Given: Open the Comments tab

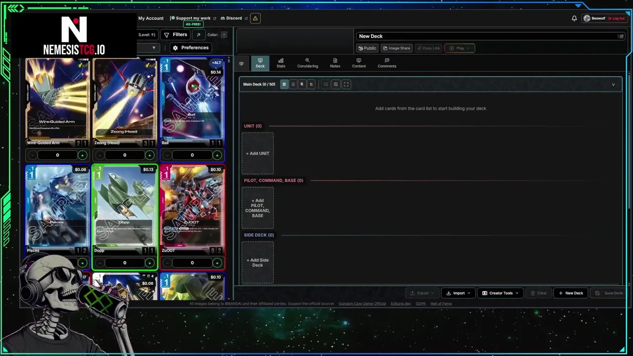Looking at the screenshot, I should [x=387, y=63].
